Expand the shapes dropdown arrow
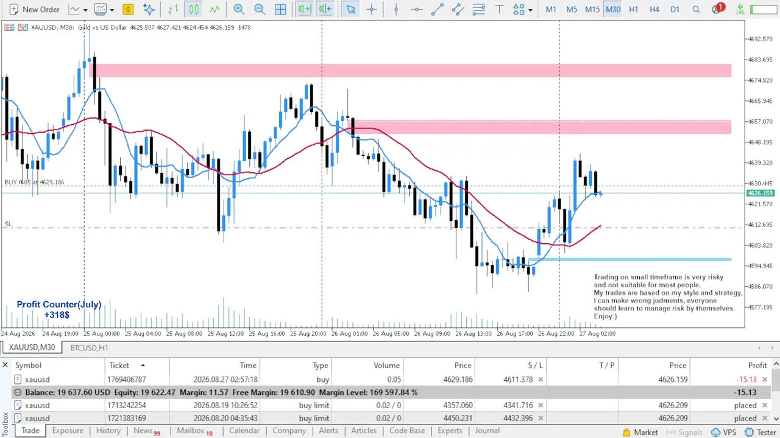 click(530, 10)
